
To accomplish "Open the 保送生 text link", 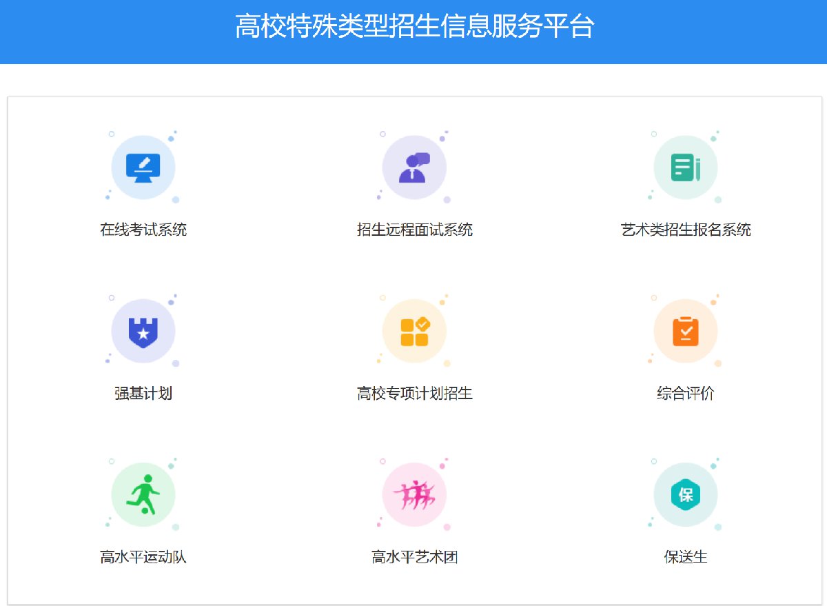I will click(x=686, y=556).
